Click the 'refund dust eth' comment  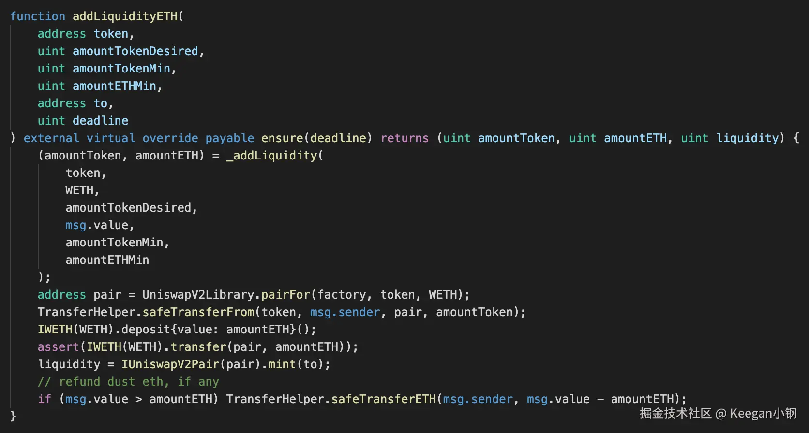click(128, 382)
